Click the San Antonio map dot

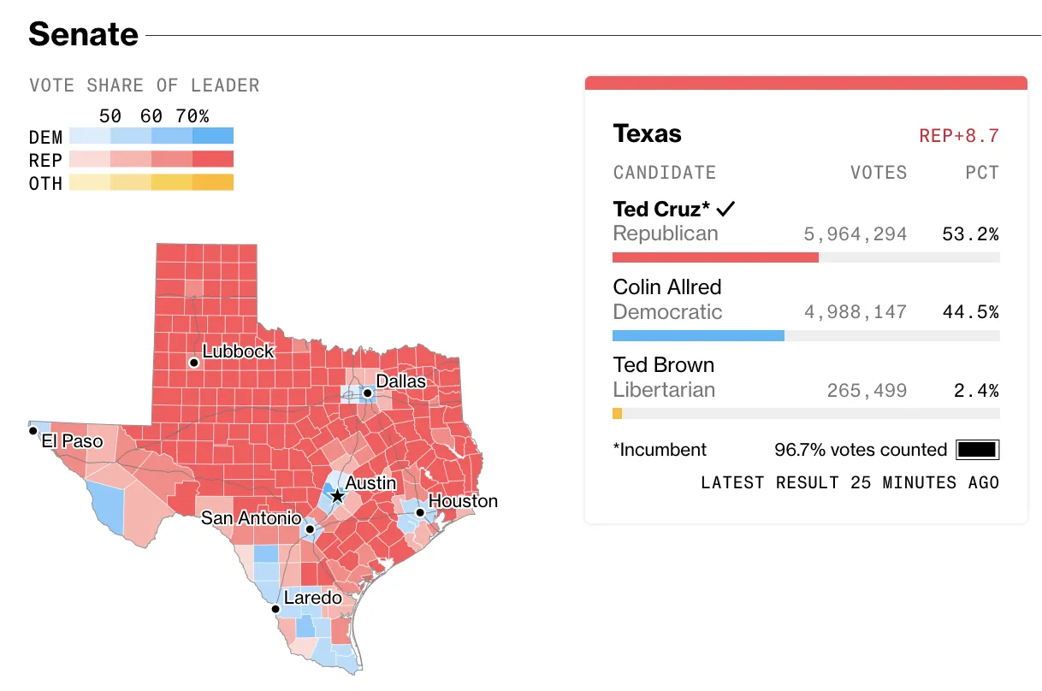point(310,529)
